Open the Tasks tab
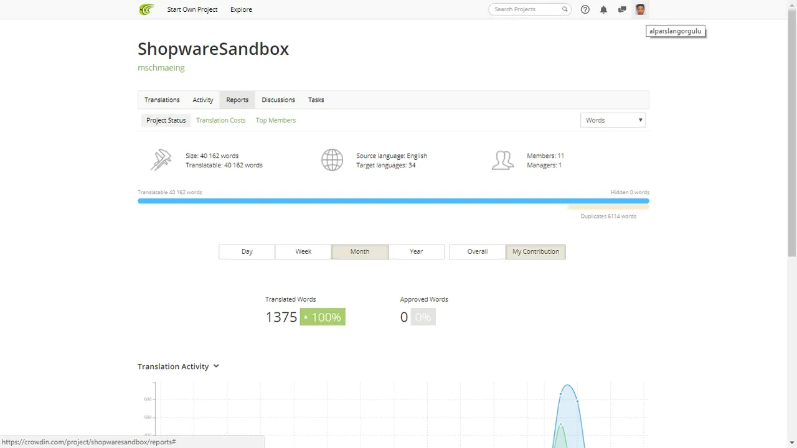Viewport: 797px width, 448px height. click(x=316, y=100)
